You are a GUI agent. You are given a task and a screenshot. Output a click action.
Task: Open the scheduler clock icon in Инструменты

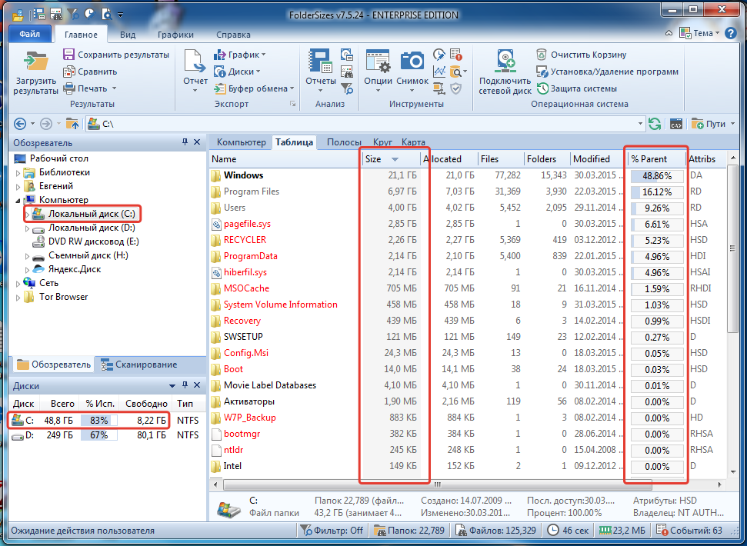439,55
